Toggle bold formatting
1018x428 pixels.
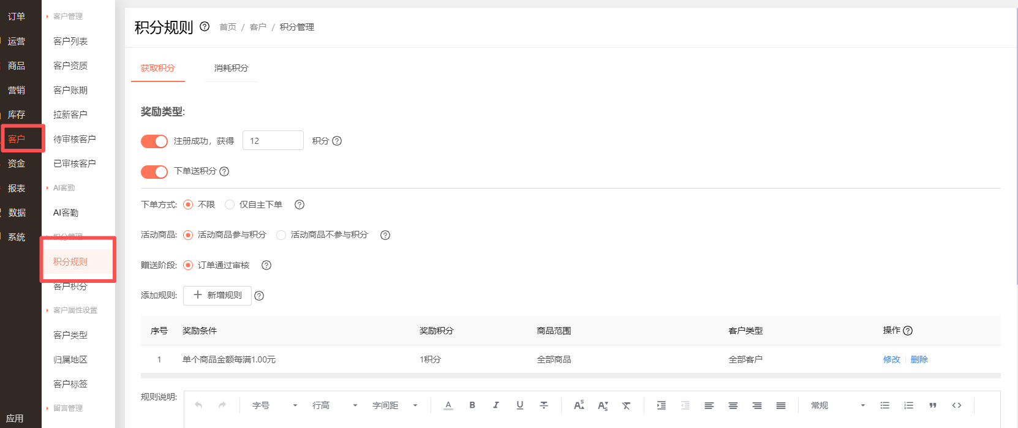(x=472, y=405)
